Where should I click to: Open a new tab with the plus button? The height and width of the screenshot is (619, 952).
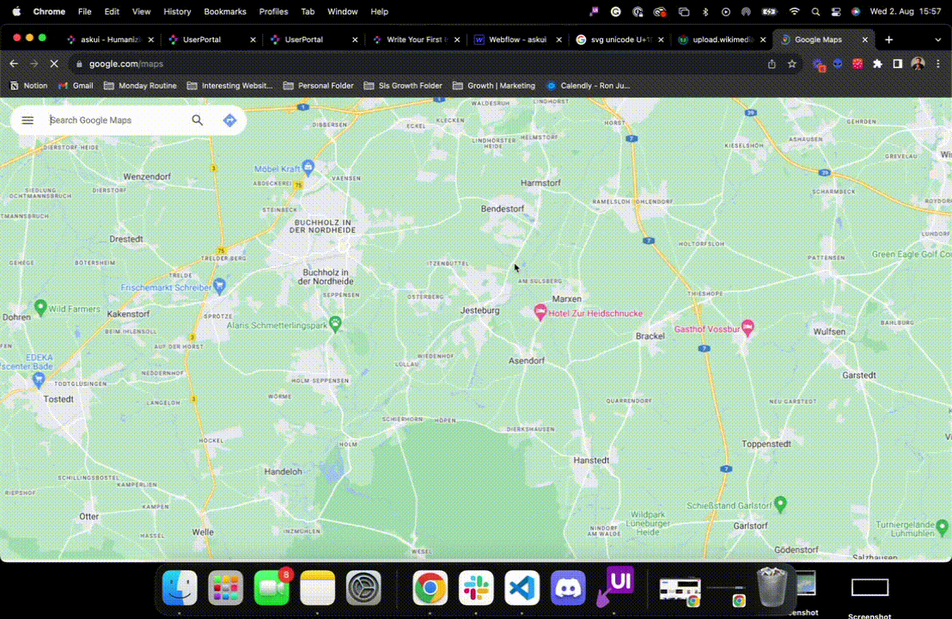(889, 40)
